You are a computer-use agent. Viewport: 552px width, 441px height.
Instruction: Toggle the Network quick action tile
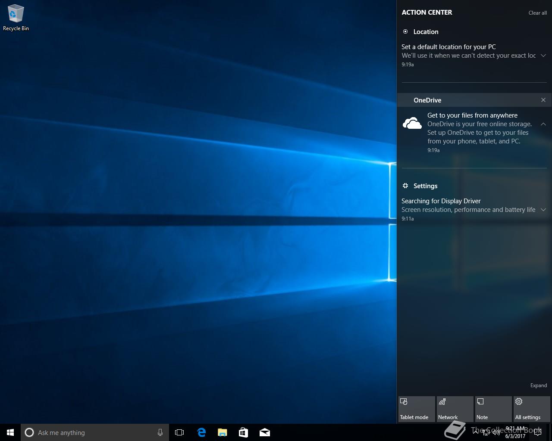(x=455, y=409)
